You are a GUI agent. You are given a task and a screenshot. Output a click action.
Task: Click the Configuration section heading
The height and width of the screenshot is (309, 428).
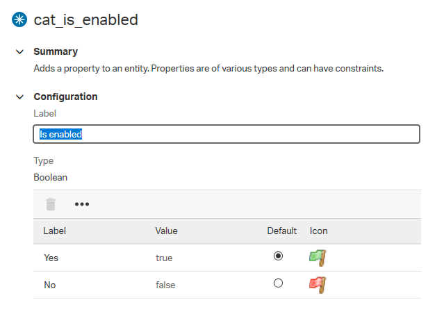[x=65, y=97]
